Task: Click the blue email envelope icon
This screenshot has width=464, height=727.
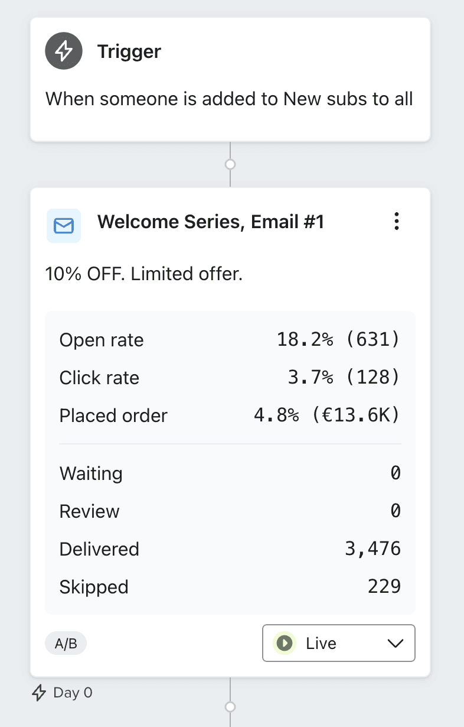Action: [x=64, y=225]
